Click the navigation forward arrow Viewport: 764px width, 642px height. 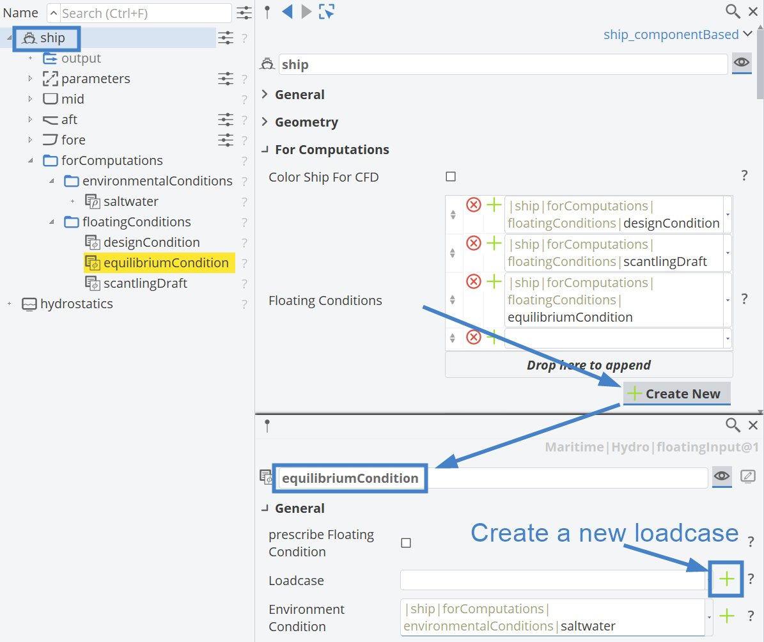[306, 11]
